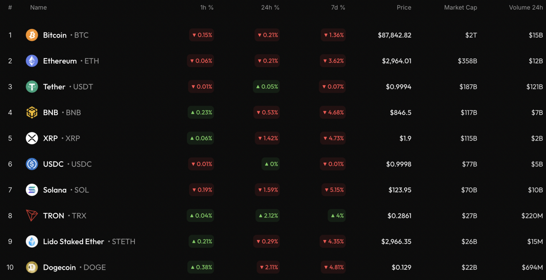This screenshot has width=546, height=280.
Task: Click the Ethereum diamond logo icon
Action: pos(32,61)
